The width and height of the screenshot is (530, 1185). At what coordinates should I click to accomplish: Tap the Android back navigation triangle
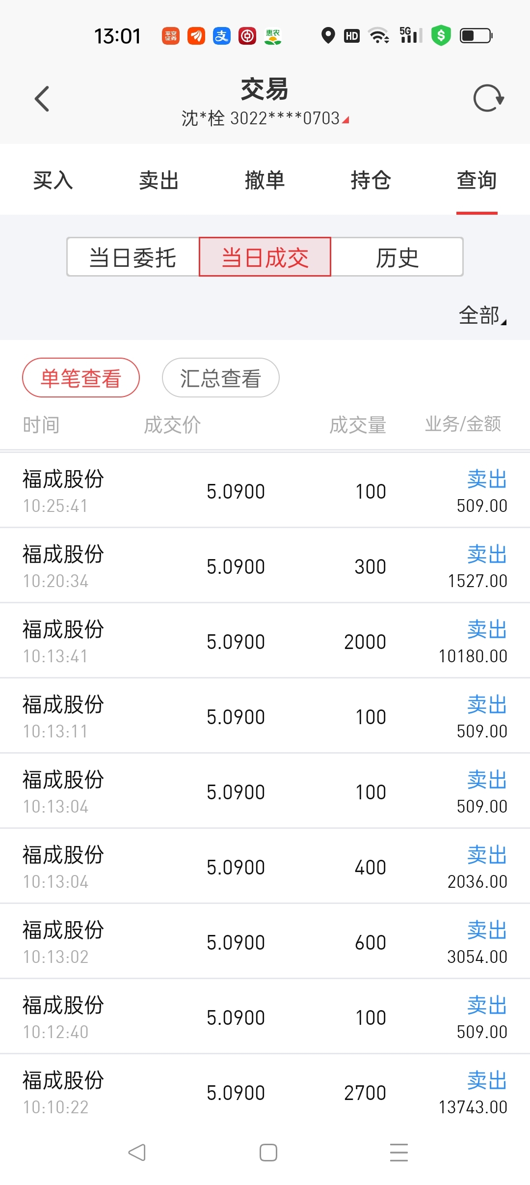pos(137,1152)
